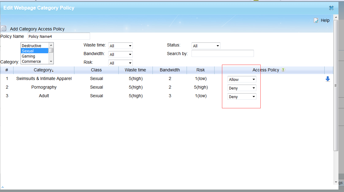
Task: Open the Waste time filter dropdown
Action: click(x=121, y=46)
